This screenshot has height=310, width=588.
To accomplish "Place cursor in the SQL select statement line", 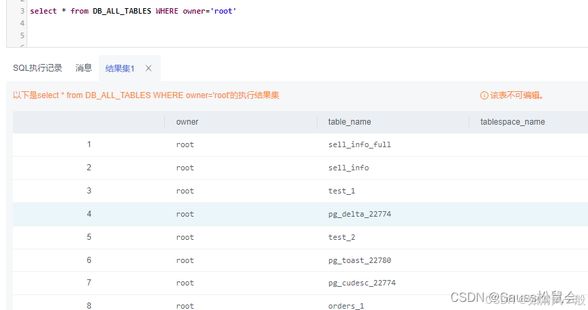I will pyautogui.click(x=134, y=12).
